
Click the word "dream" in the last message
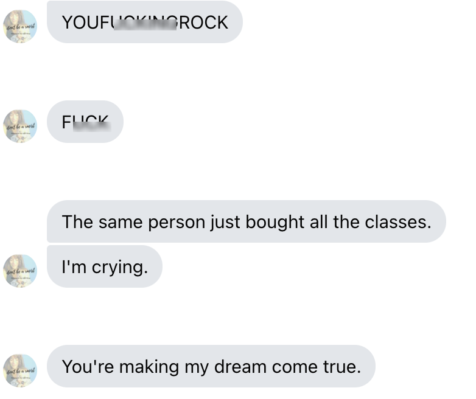[240, 367]
